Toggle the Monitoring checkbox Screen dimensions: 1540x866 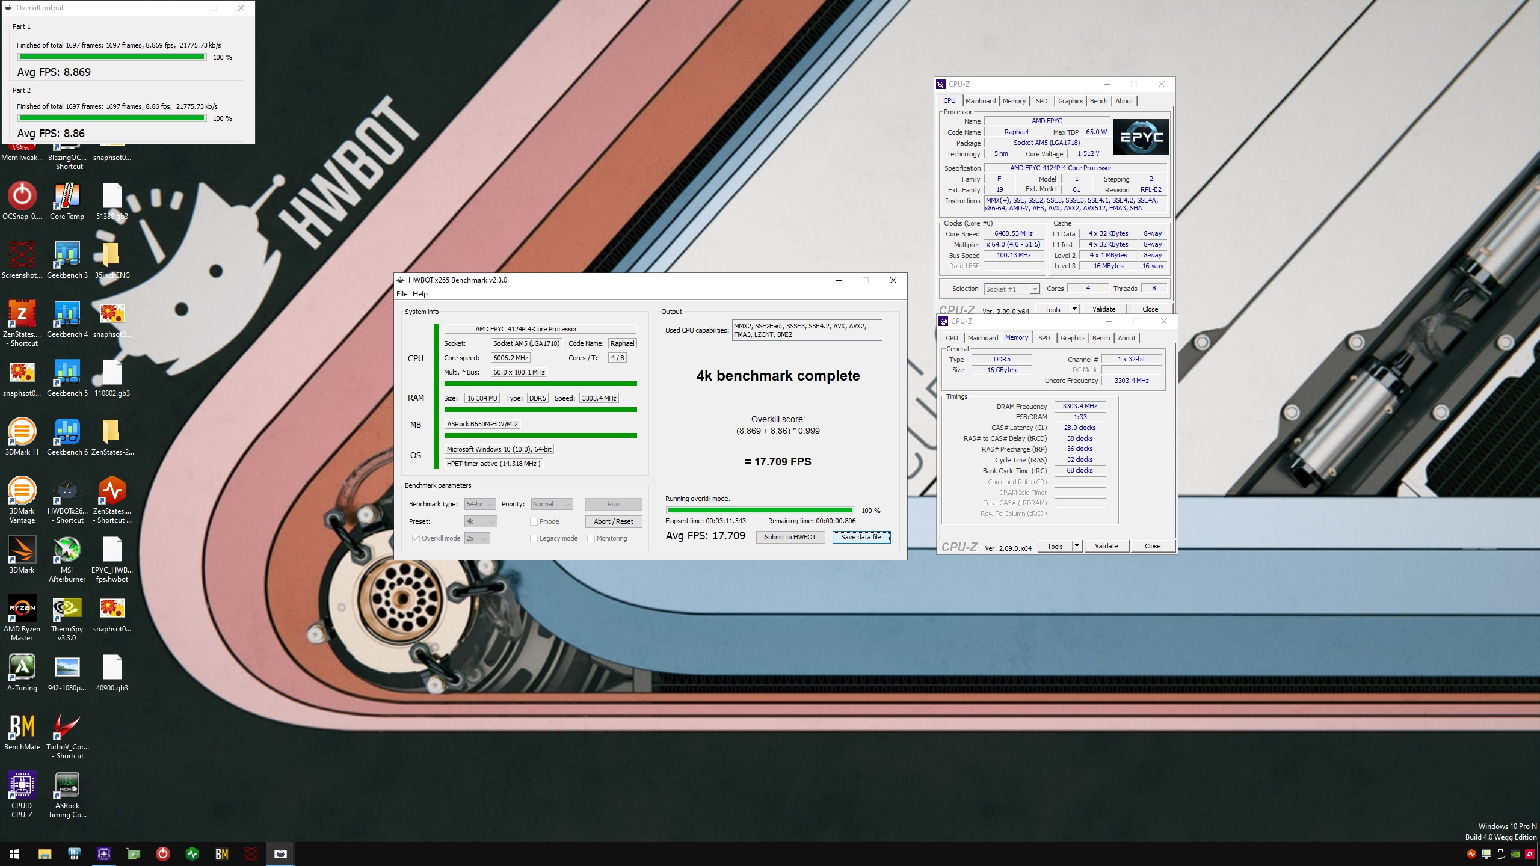point(591,538)
